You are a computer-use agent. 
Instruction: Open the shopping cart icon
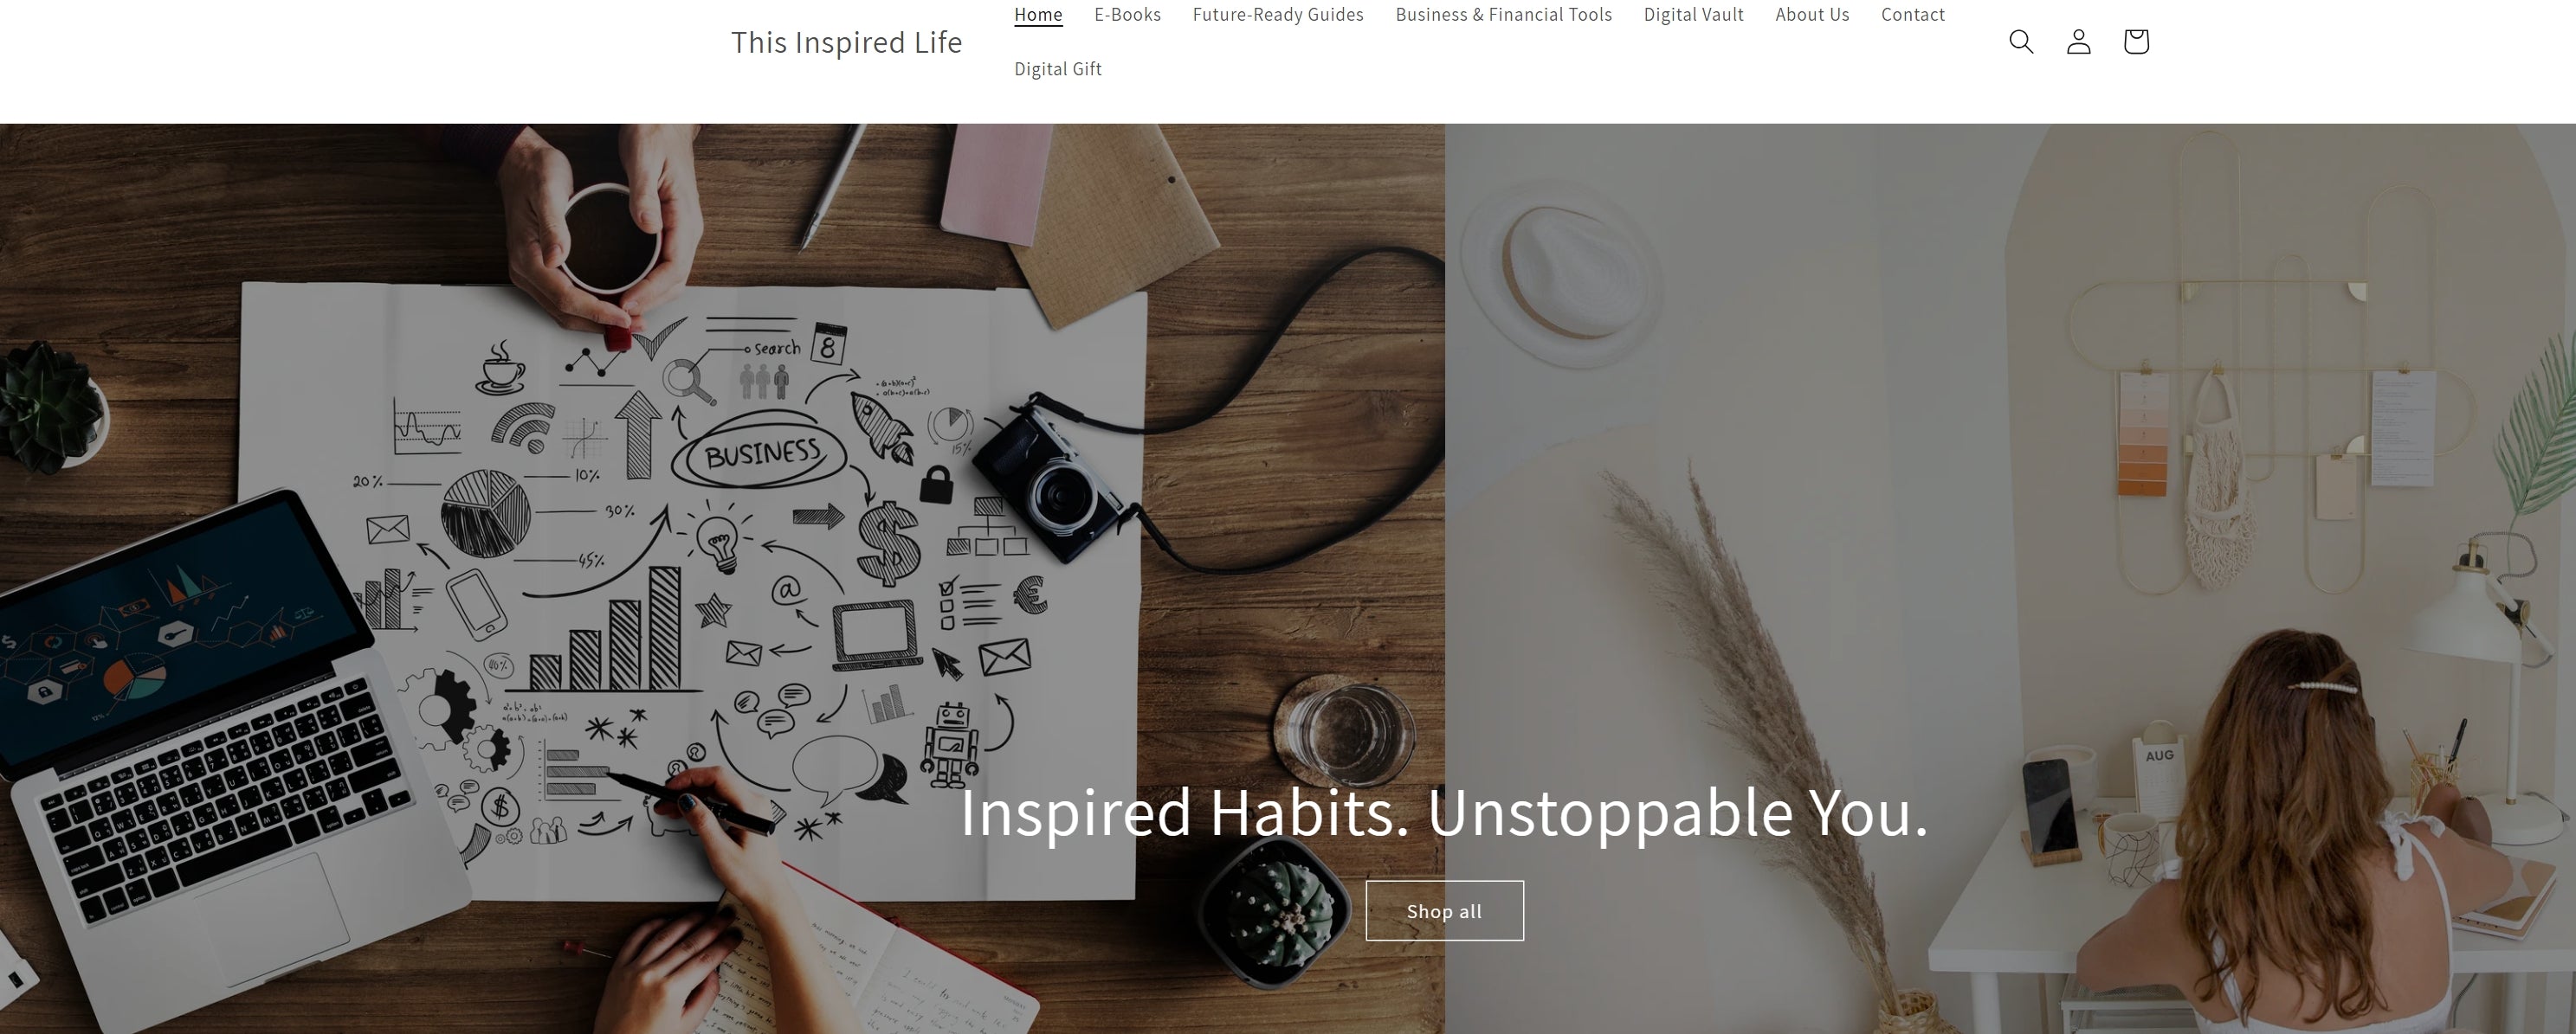(x=2135, y=41)
